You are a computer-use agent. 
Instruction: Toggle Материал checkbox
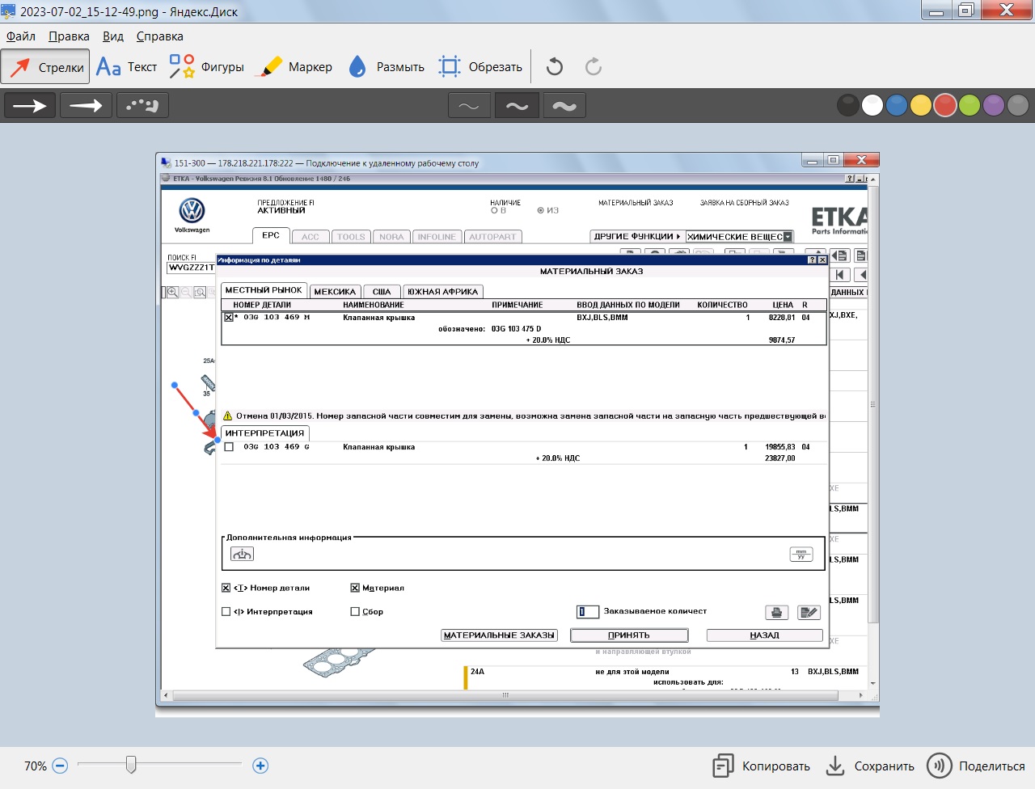pos(354,588)
